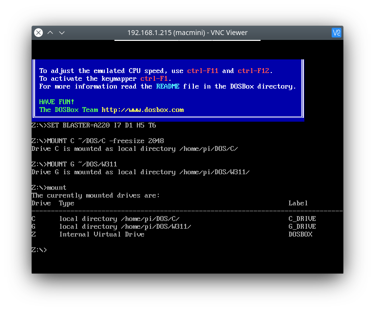The height and width of the screenshot is (311, 375).
Task: Click the cyan README word
Action: (x=168, y=87)
